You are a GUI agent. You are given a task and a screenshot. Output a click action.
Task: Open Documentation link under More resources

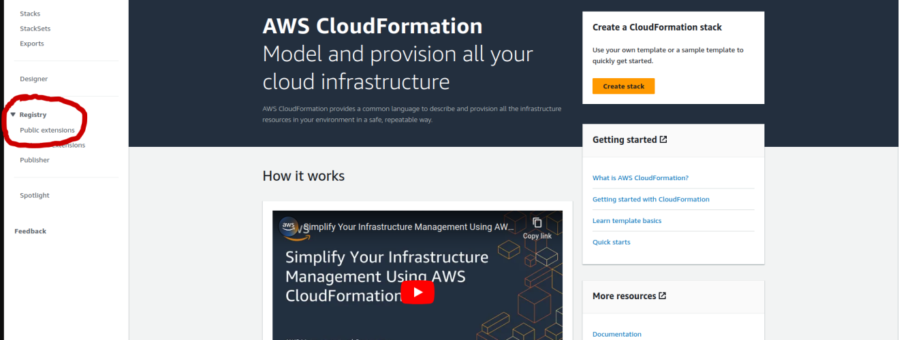[617, 334]
